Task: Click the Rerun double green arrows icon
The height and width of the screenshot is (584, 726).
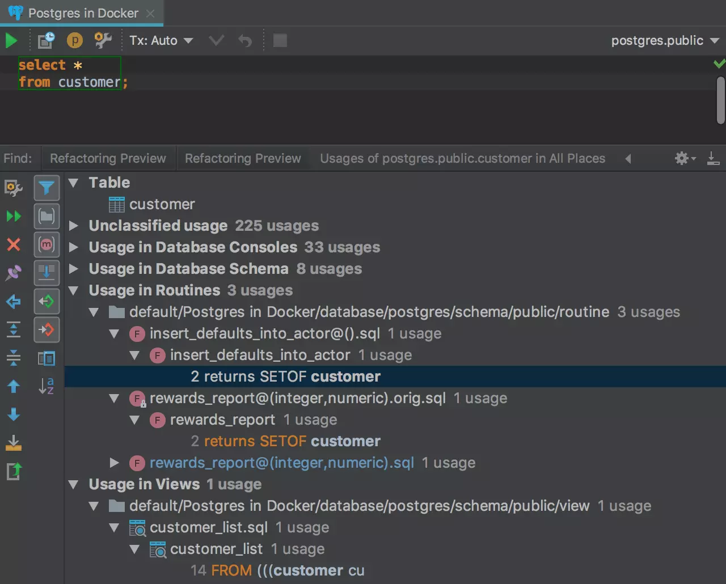Action: coord(14,216)
